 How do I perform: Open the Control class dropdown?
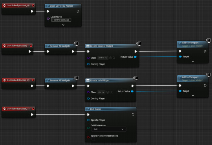point(102,58)
